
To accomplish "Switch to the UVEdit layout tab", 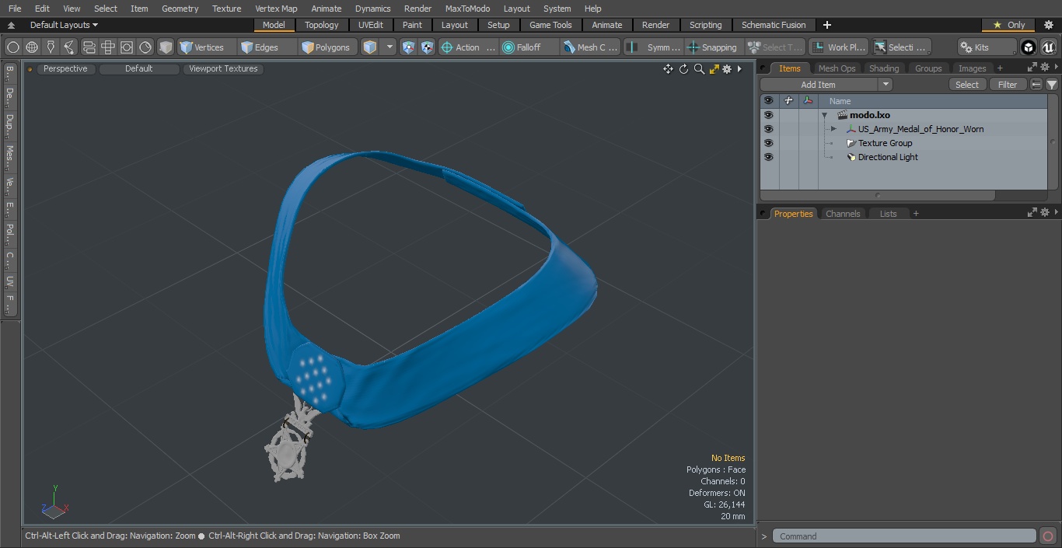I will 371,25.
